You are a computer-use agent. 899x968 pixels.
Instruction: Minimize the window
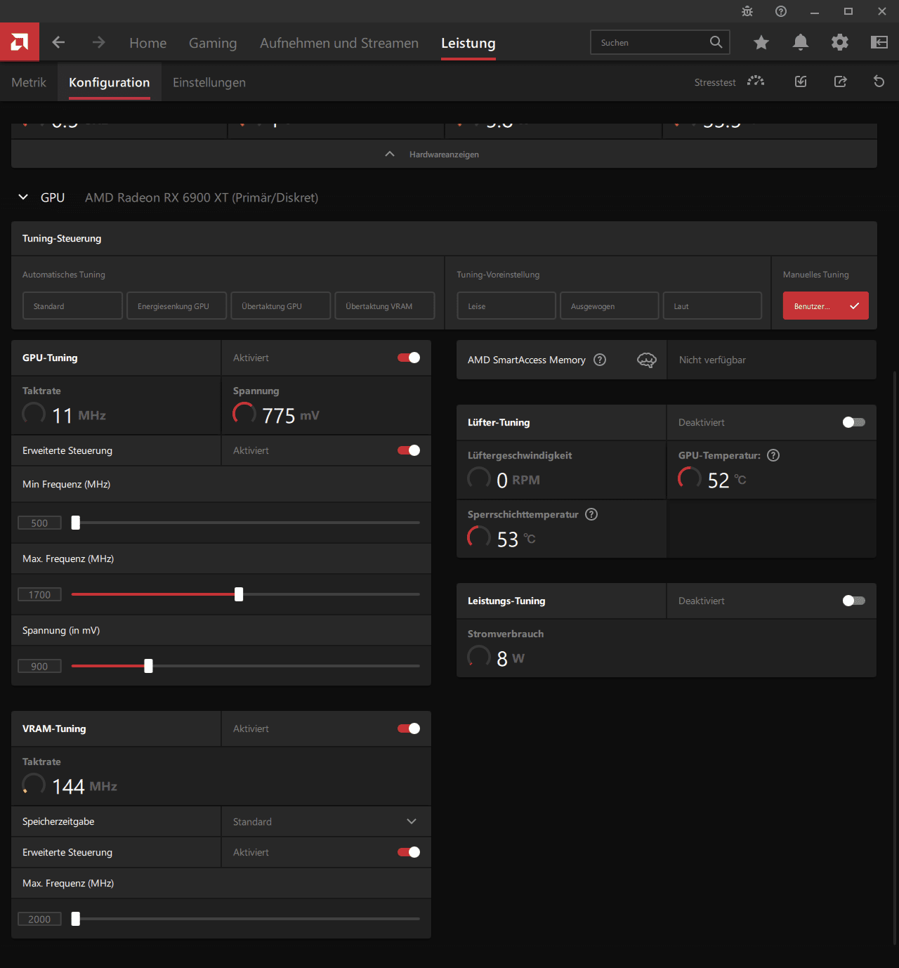[x=815, y=11]
